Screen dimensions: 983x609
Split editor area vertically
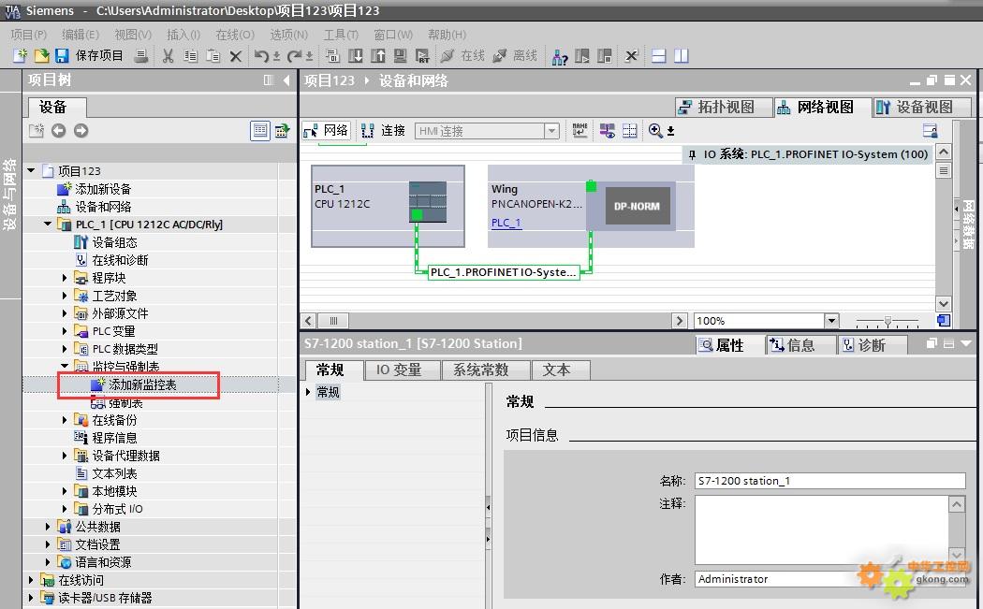click(x=682, y=56)
